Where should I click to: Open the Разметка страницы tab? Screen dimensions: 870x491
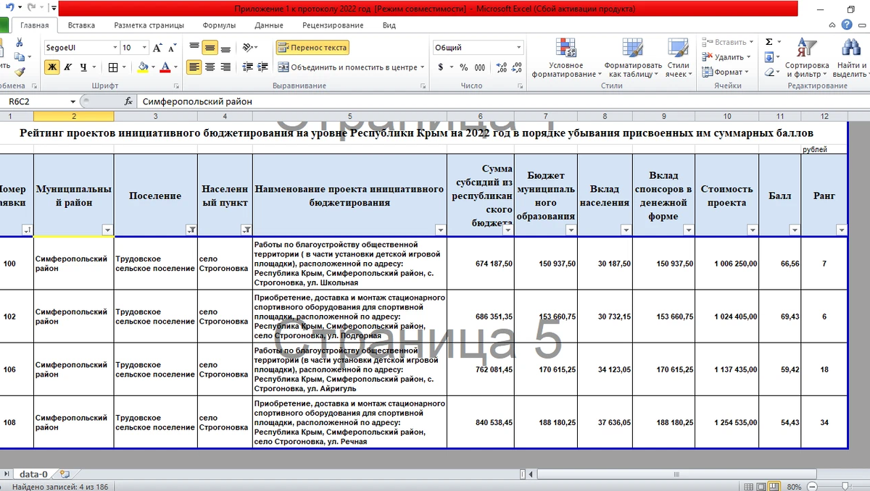149,25
